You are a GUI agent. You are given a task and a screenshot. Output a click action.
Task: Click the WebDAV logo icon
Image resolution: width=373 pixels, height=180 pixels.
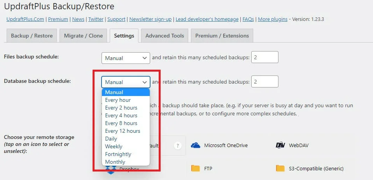click(x=280, y=145)
